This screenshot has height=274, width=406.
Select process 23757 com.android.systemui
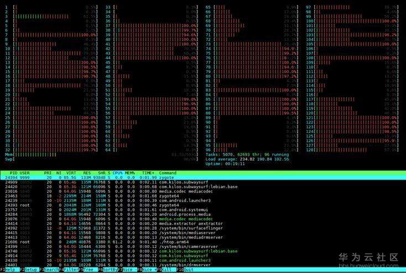tap(203, 210)
